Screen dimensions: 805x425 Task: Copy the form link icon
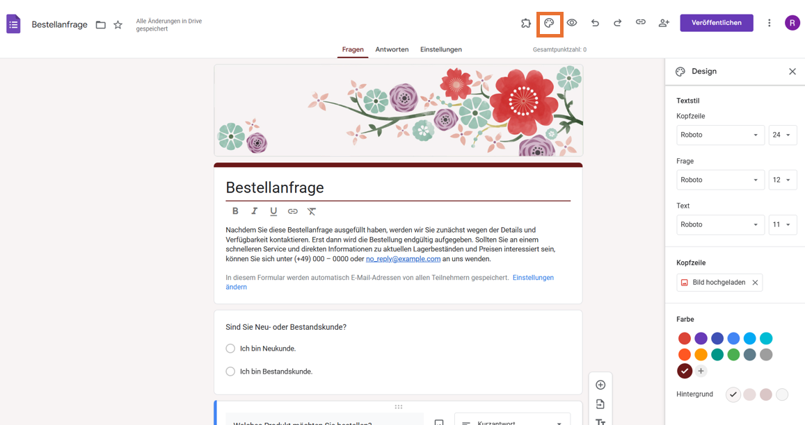(640, 22)
